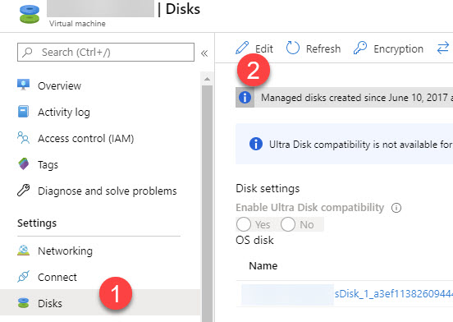The height and width of the screenshot is (322, 453).
Task: Click the Disks sidebar icon
Action: tap(24, 303)
